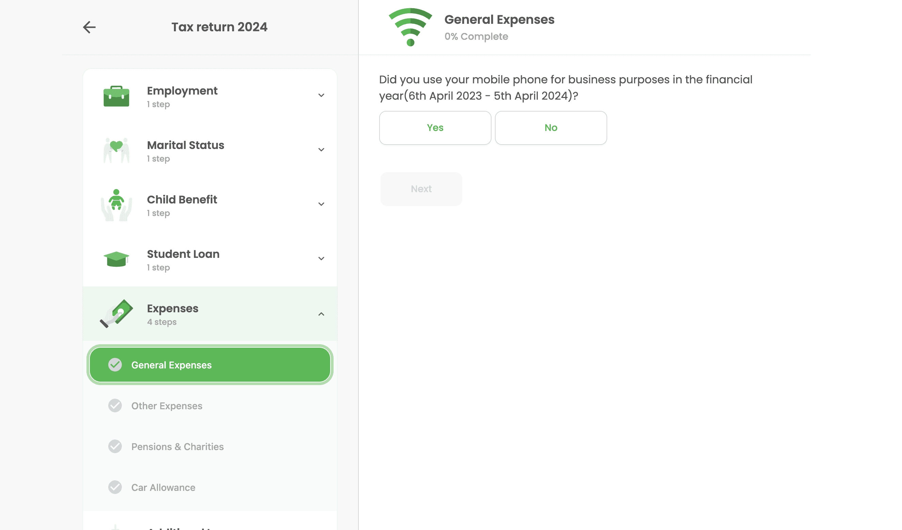This screenshot has height=530, width=902.
Task: Click the Marital Status couple heart icon
Action: click(x=116, y=151)
